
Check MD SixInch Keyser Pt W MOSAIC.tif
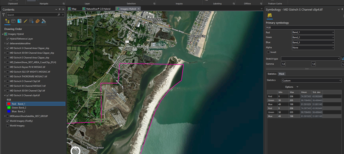(x=8, y=67)
